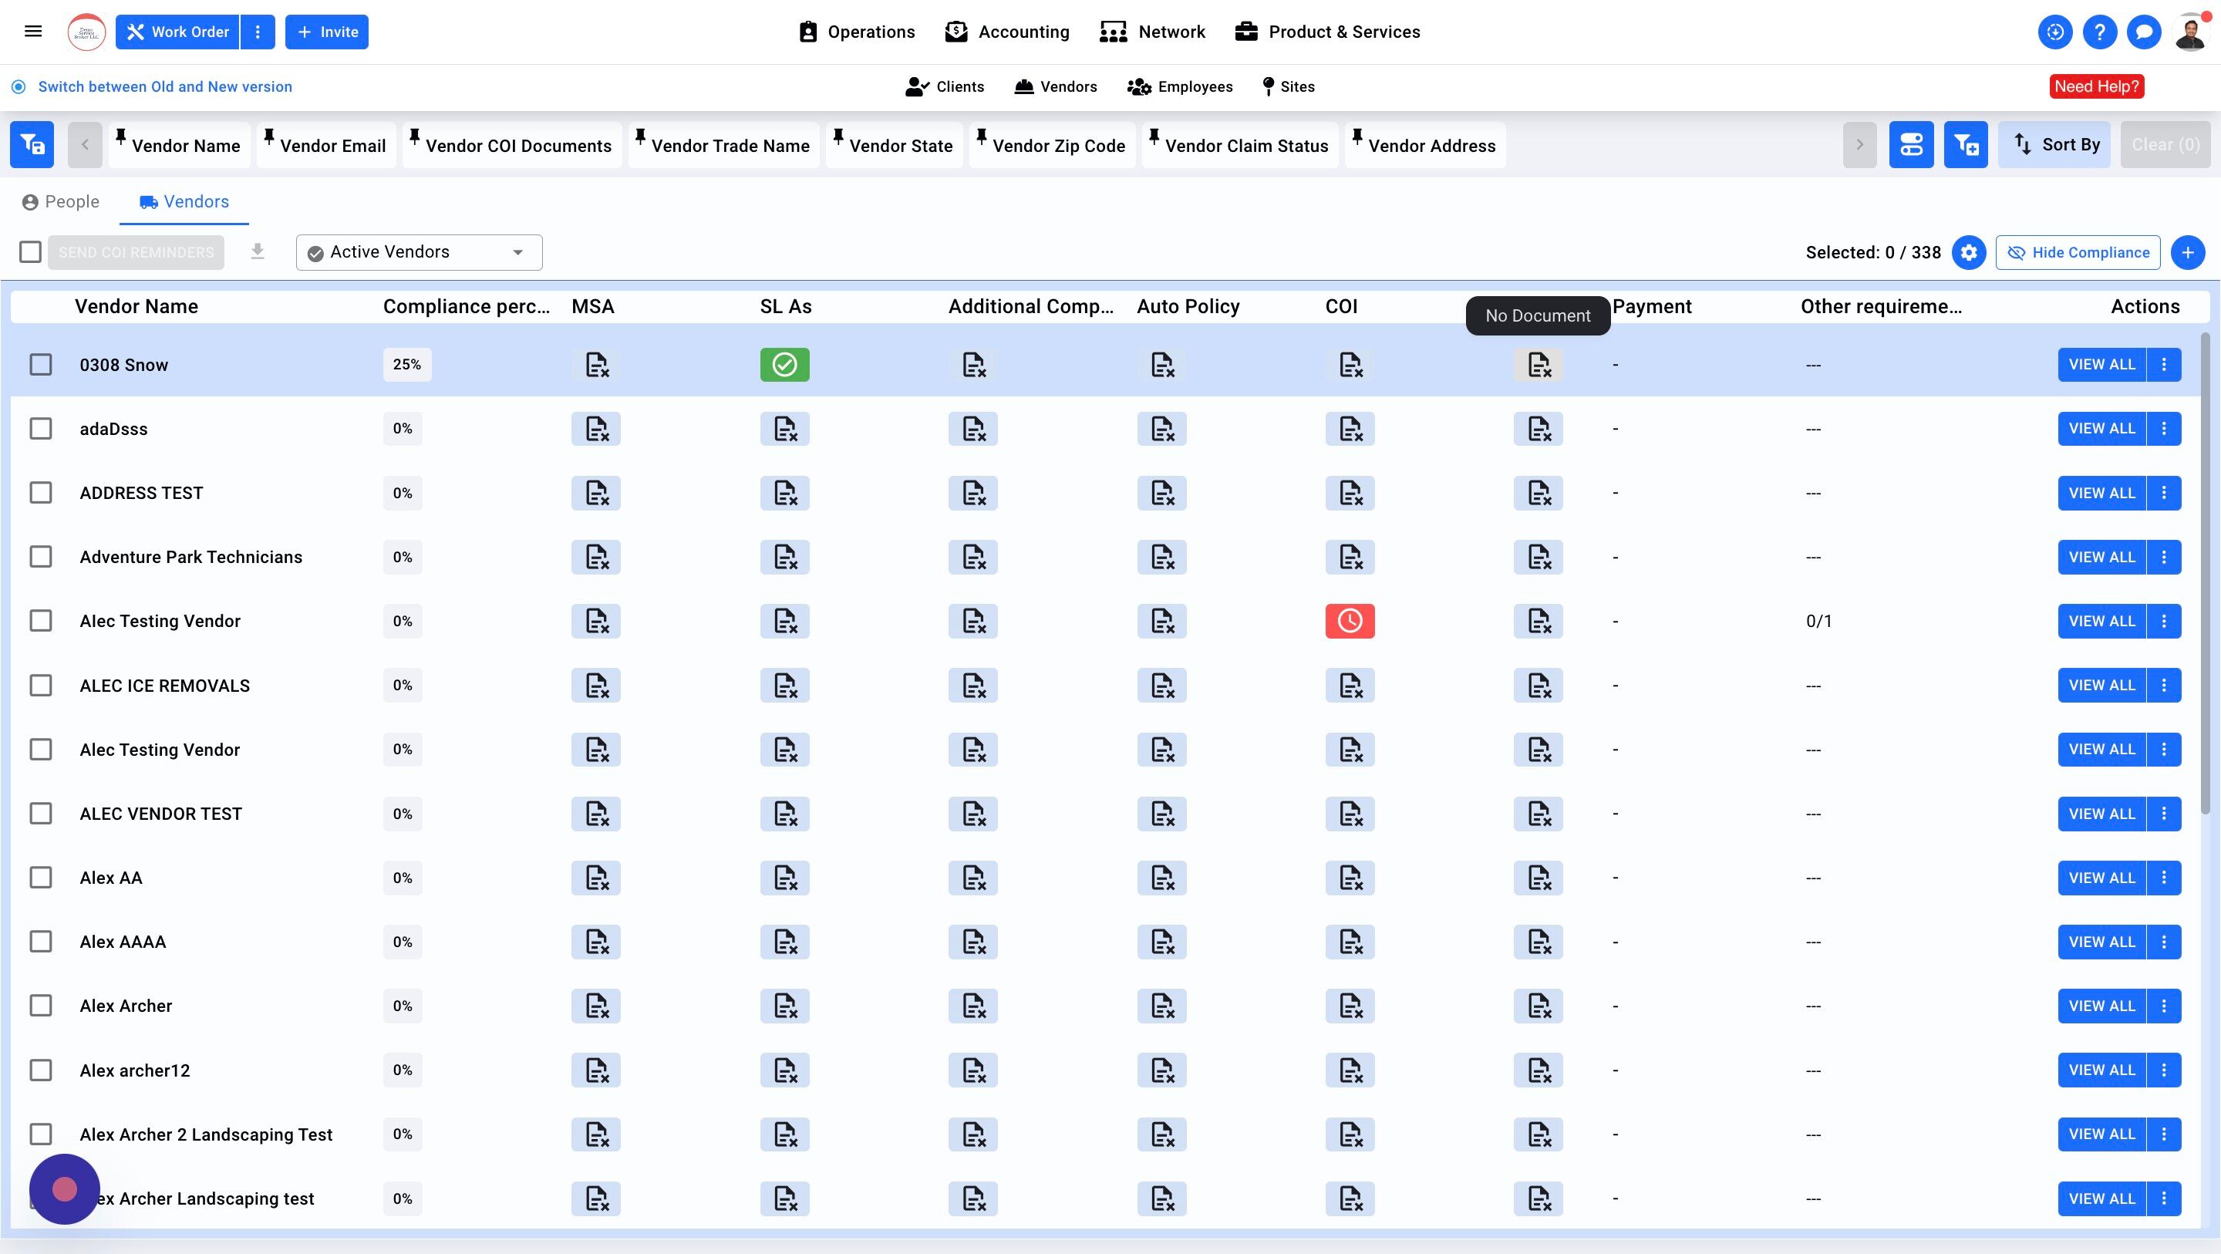Viewport: 2221px width, 1254px height.
Task: Expand the Active Vendors dropdown
Action: (x=419, y=253)
